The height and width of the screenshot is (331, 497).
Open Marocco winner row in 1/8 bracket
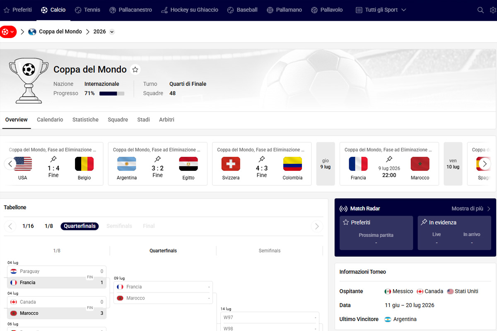click(x=57, y=313)
